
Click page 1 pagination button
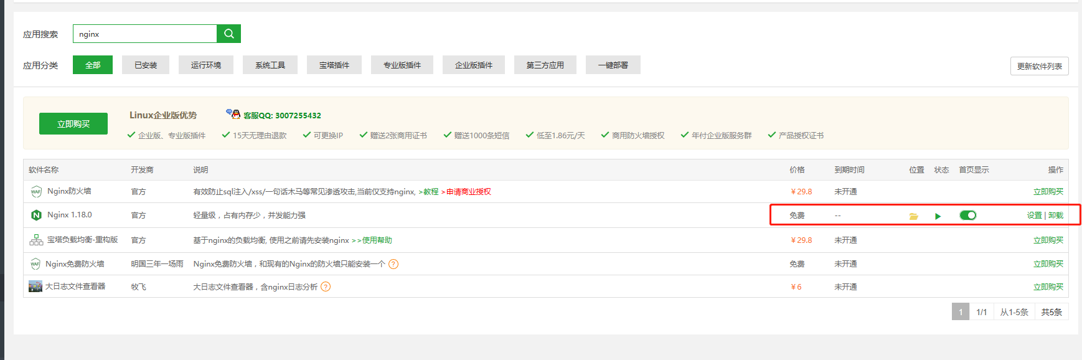pyautogui.click(x=961, y=311)
